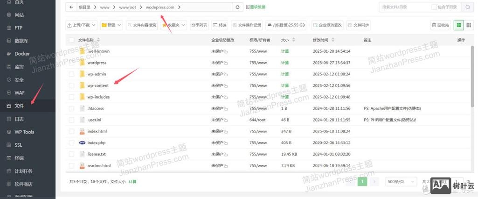Open the 500条/页 page size dropdown

tap(401, 182)
